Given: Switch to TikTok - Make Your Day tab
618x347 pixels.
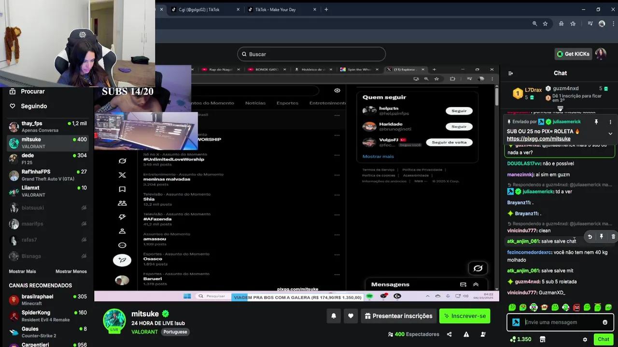Looking at the screenshot, I should point(282,10).
